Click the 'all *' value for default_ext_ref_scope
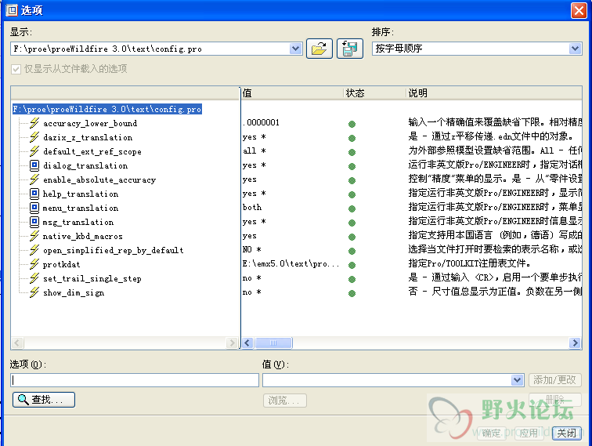 (x=254, y=150)
